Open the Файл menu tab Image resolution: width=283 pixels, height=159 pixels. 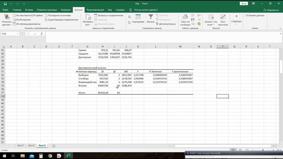[5, 10]
